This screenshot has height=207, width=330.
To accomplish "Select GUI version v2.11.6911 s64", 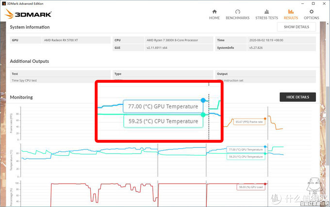I will tap(157, 48).
